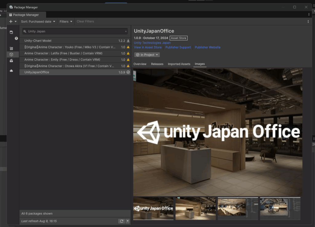
Task: Click the Asset Store tag badge
Action: (x=178, y=38)
